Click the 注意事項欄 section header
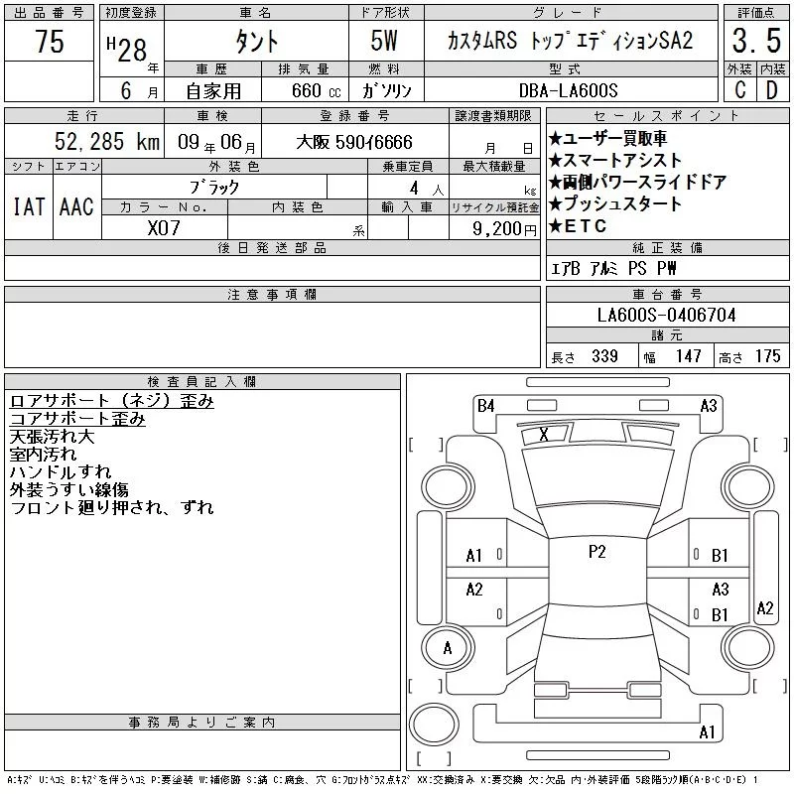 272,295
